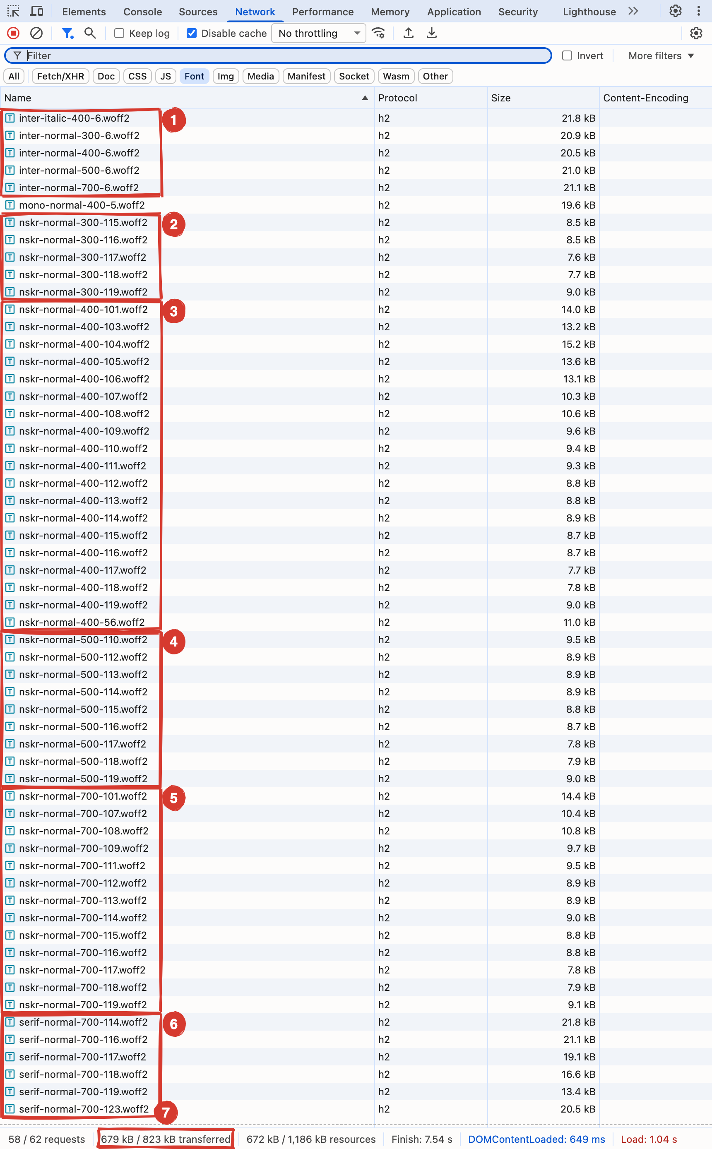This screenshot has width=712, height=1149.
Task: Tick the Invert checkbox
Action: (567, 55)
